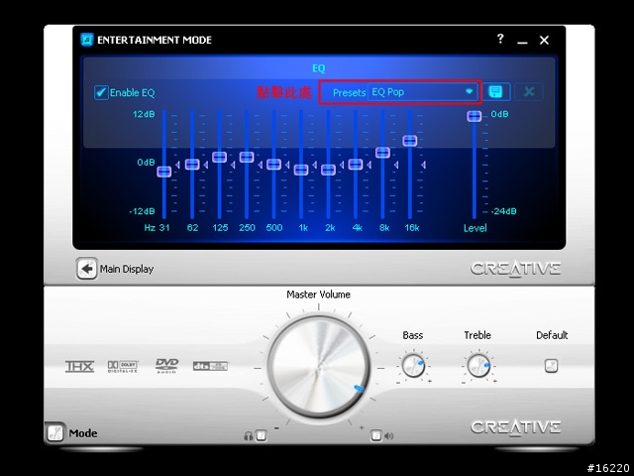Toggle speaker mute button

click(x=376, y=435)
